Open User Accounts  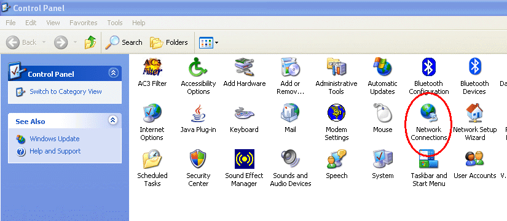pyautogui.click(x=474, y=165)
